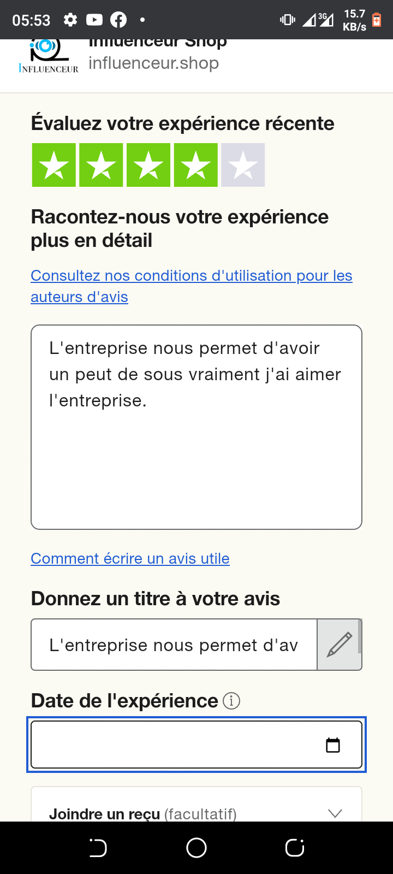Tap the influenceur.shop domain text
Viewport: 393px width, 874px height.
(153, 63)
